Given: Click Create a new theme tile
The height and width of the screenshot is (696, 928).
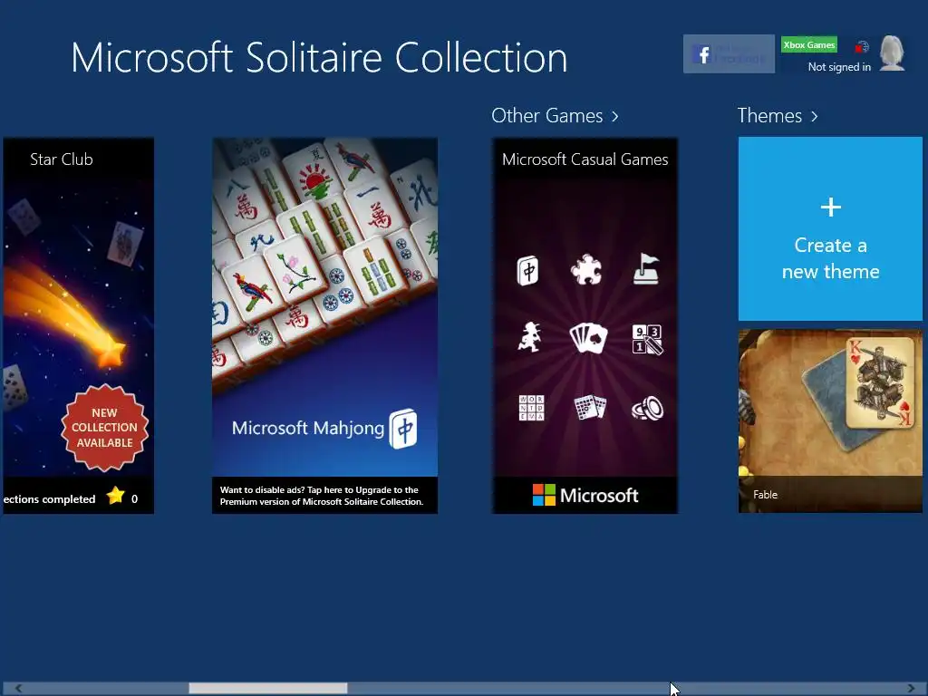Looking at the screenshot, I should coord(830,228).
